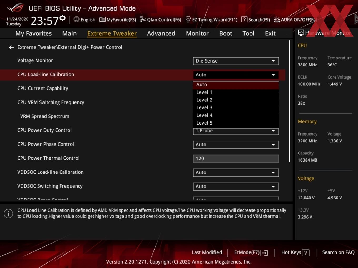This screenshot has height=268, width=358.
Task: Select Level 2 option
Action: (x=236, y=100)
